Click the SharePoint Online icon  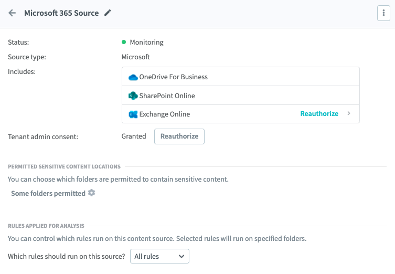point(133,96)
